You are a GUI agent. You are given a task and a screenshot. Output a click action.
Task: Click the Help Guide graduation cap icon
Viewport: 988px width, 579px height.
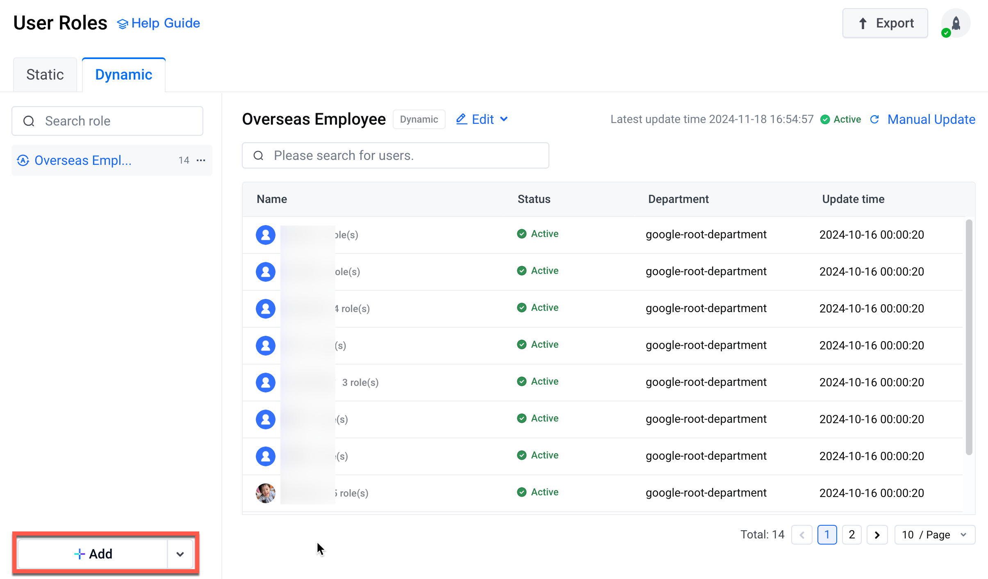point(123,24)
